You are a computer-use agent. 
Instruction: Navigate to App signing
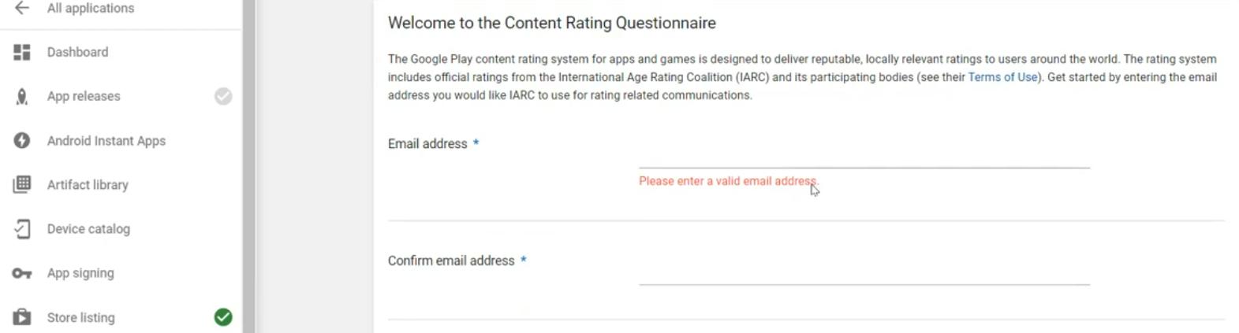coord(80,273)
